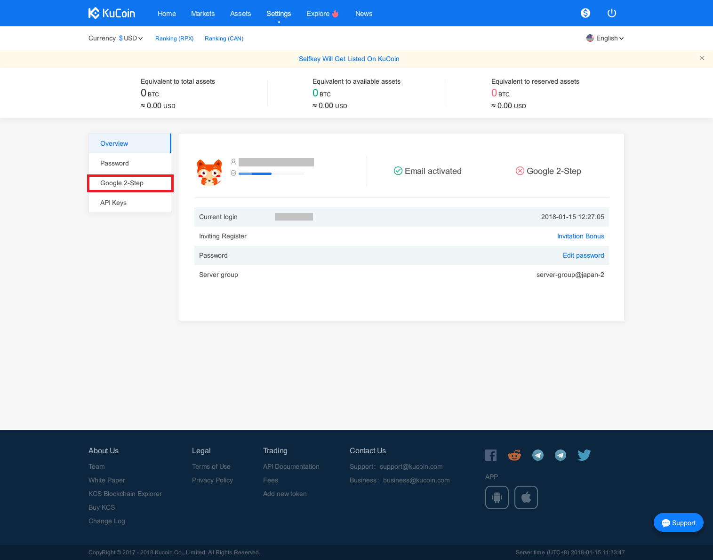This screenshot has width=713, height=560.
Task: Download the Apple iOS app icon
Action: [x=526, y=497]
